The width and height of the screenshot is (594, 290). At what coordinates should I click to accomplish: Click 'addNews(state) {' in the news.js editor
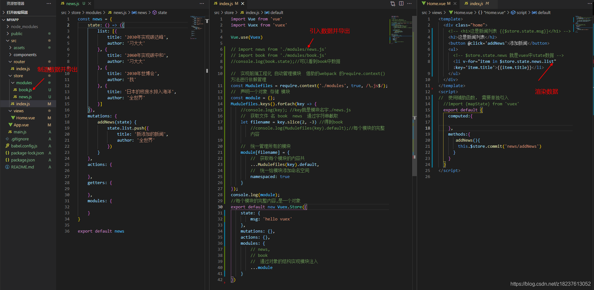(x=117, y=122)
